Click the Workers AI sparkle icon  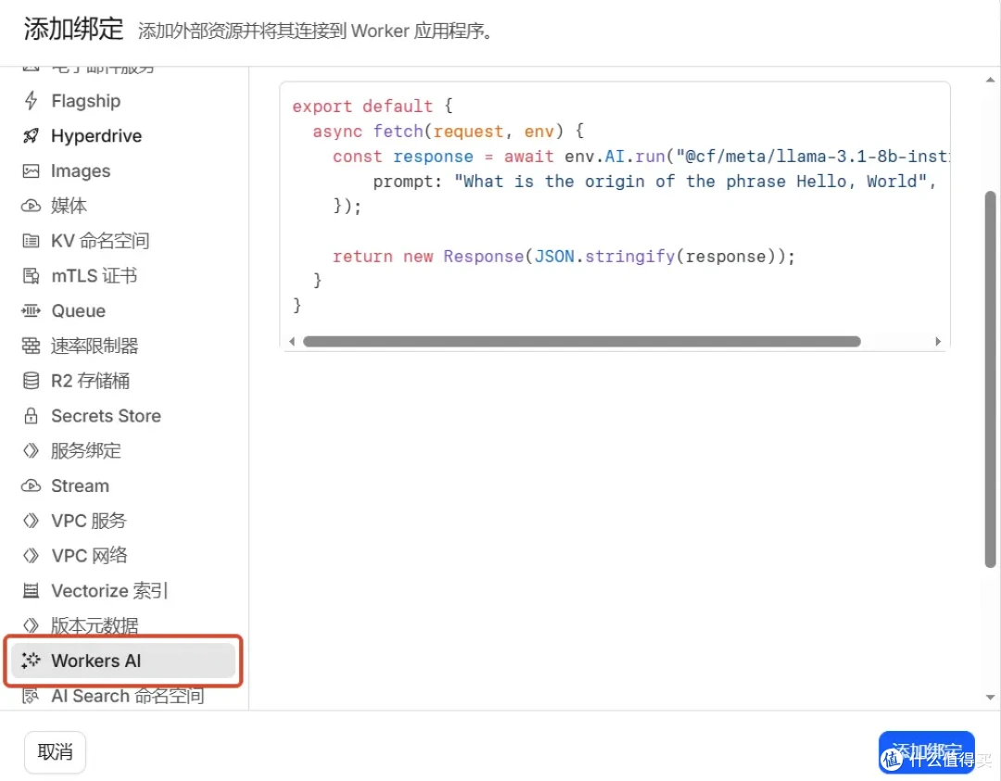tap(31, 661)
